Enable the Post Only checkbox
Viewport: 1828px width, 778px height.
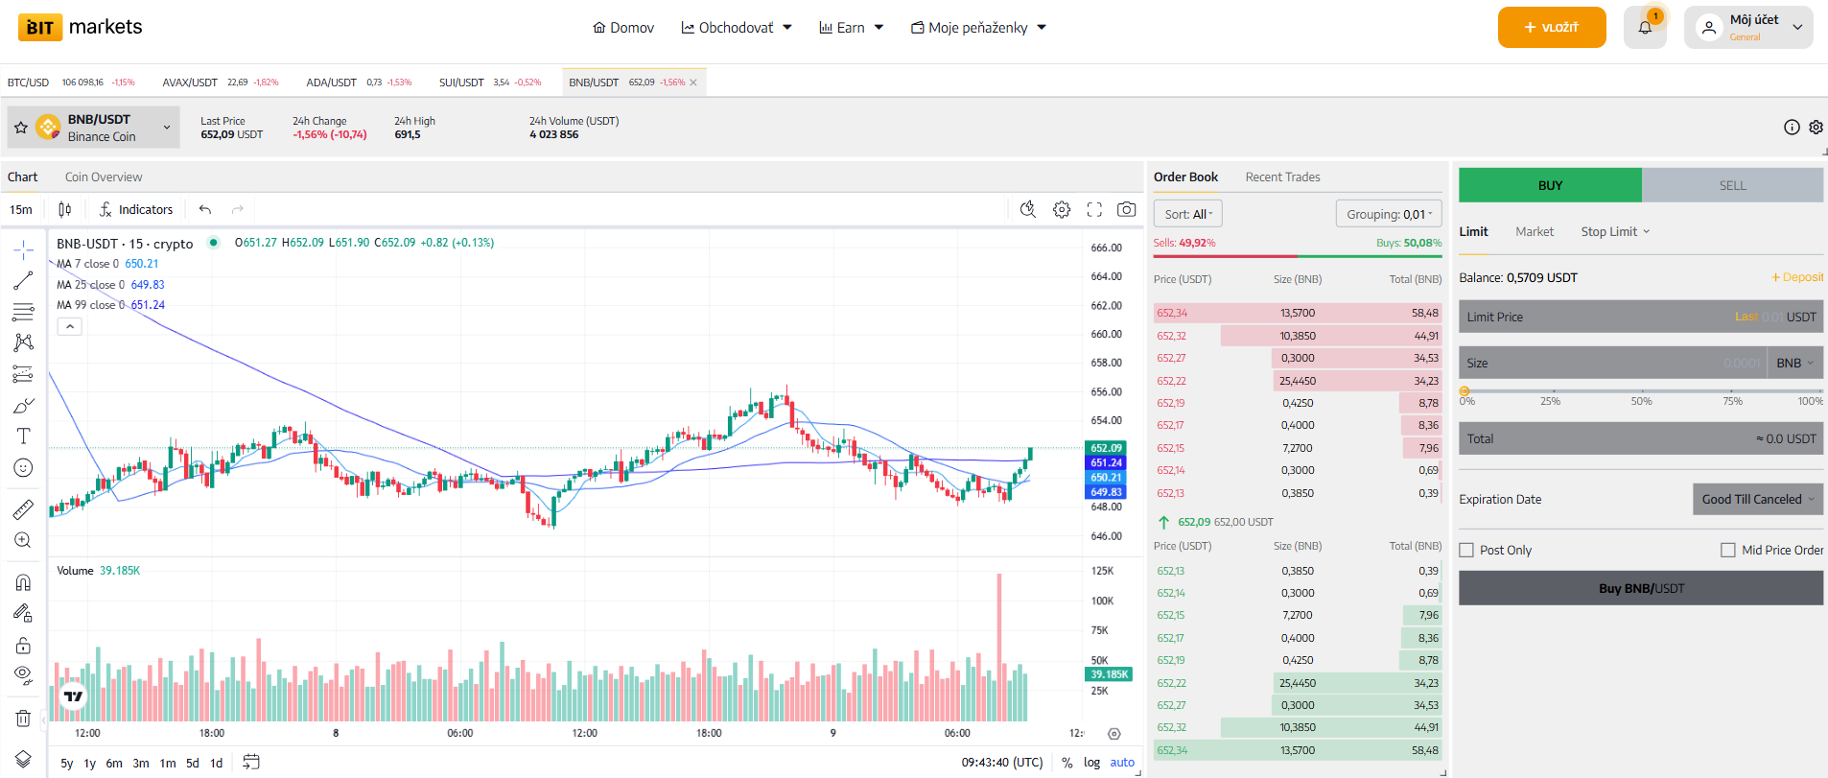[x=1466, y=551]
